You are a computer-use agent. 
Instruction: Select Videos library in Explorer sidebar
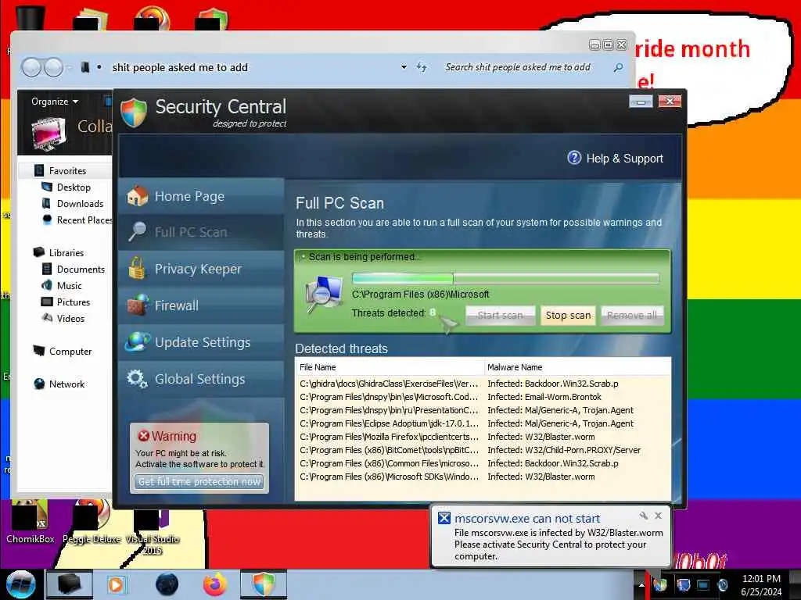70,319
